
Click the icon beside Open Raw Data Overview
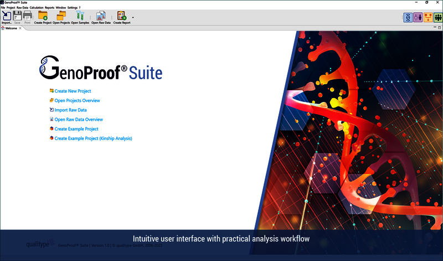pos(51,119)
